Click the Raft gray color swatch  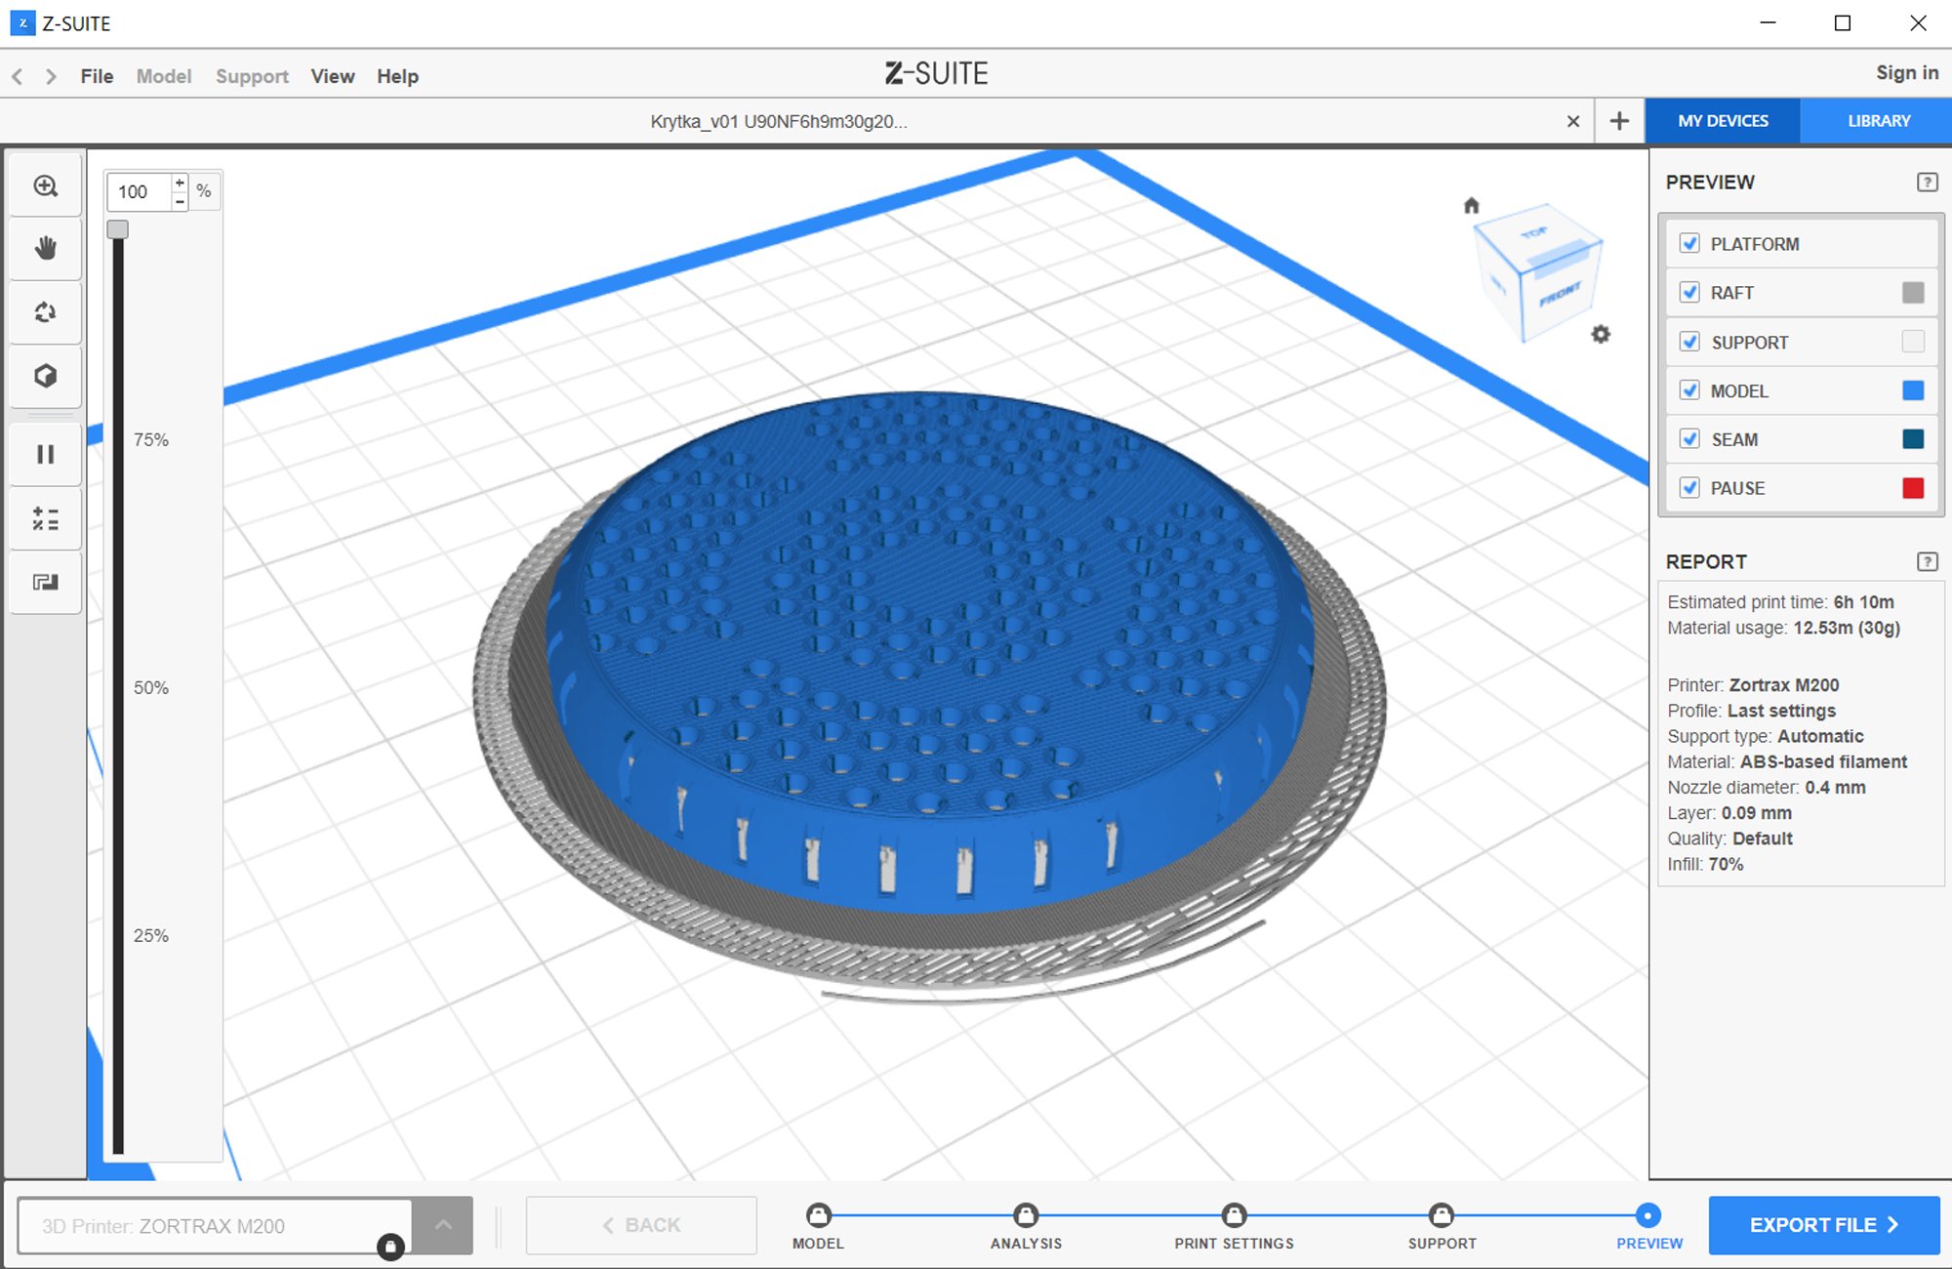point(1913,292)
